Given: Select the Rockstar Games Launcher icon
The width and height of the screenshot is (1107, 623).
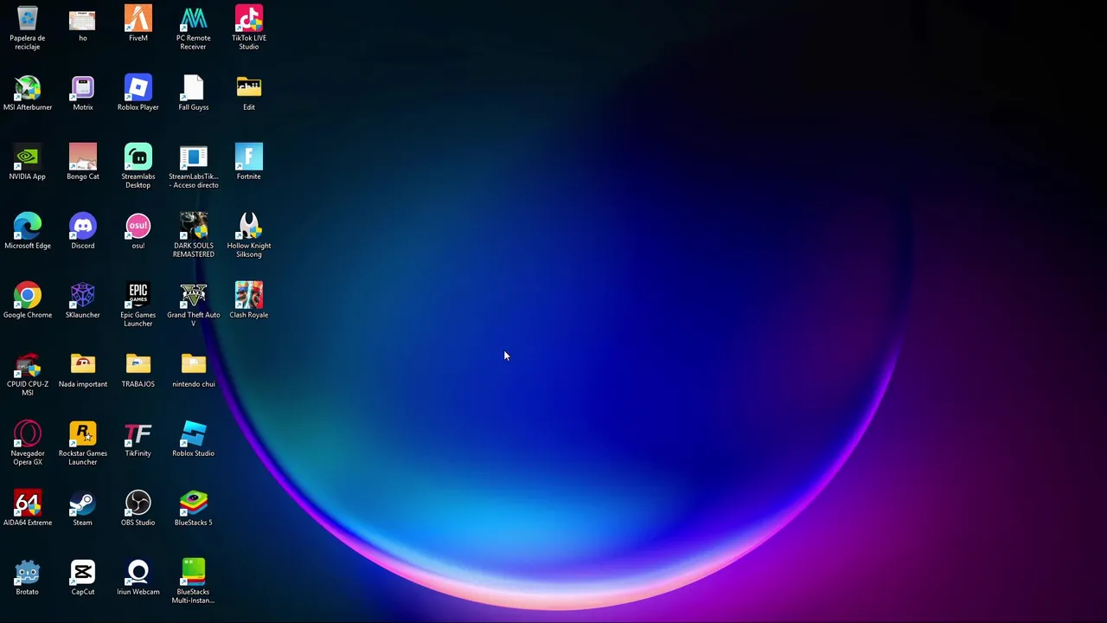Looking at the screenshot, I should coord(83,434).
